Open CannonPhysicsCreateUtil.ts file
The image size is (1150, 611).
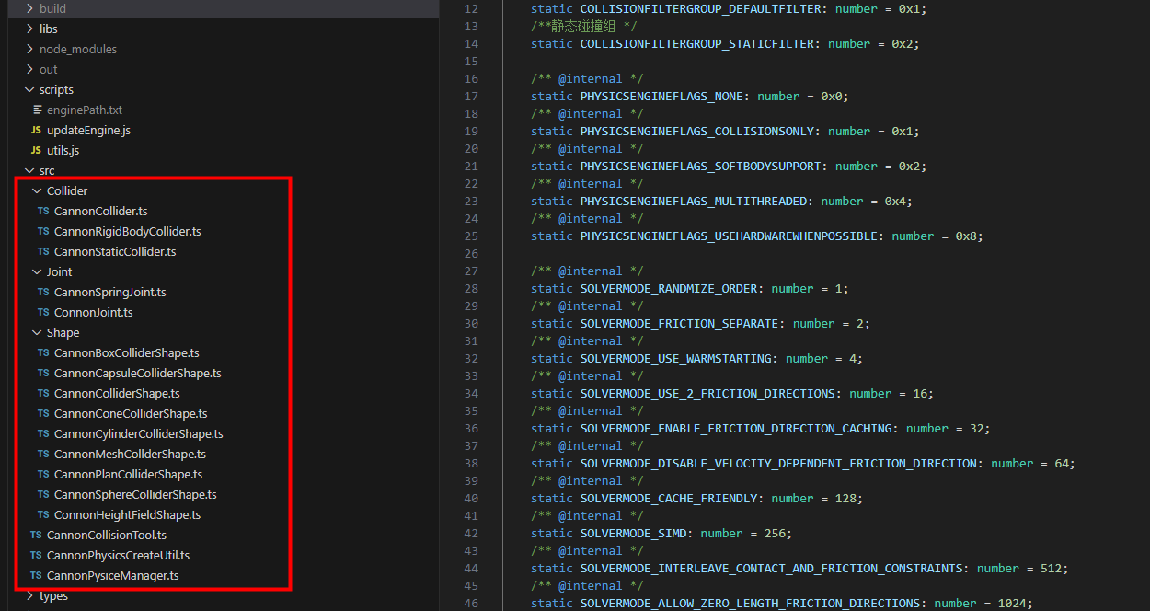coord(118,556)
